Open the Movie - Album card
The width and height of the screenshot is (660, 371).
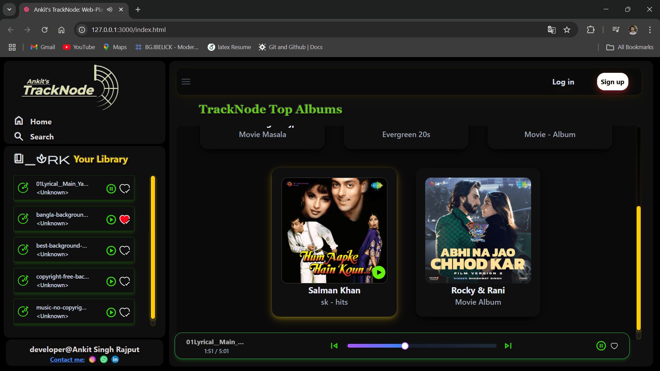pyautogui.click(x=550, y=137)
